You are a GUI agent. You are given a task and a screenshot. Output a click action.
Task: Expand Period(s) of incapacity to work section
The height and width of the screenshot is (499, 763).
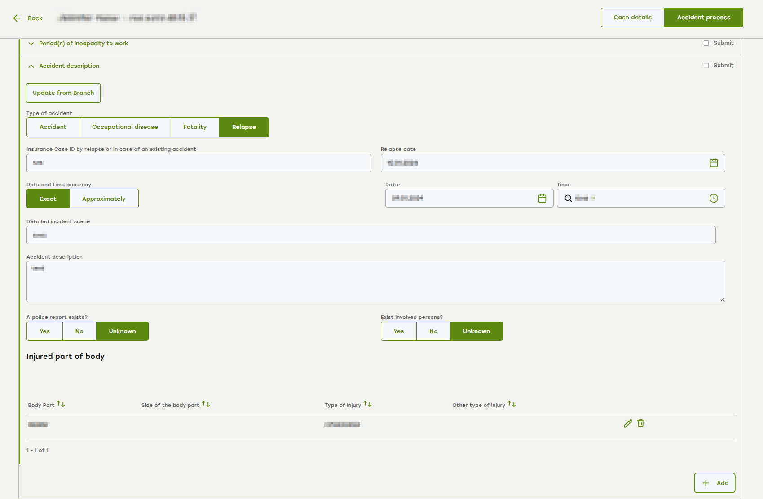(31, 44)
